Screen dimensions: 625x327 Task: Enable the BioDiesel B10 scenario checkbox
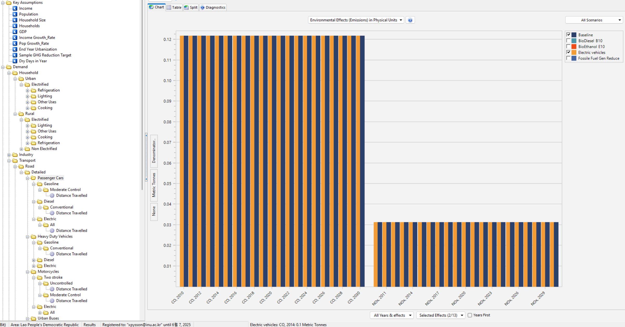pos(568,41)
